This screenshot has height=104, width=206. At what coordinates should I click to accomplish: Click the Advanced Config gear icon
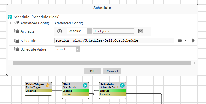tap(17, 23)
